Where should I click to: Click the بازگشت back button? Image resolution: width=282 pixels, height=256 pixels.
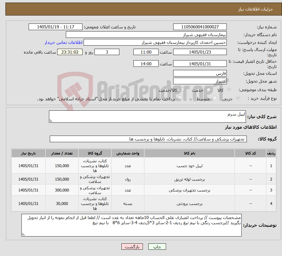pyautogui.click(x=132, y=247)
